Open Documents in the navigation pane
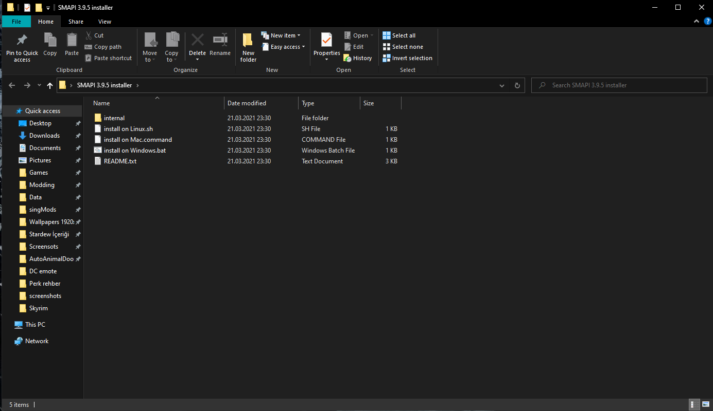This screenshot has height=411, width=713. tap(45, 148)
